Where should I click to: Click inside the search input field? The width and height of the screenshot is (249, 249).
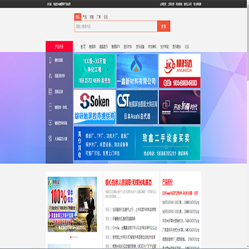click(x=116, y=26)
